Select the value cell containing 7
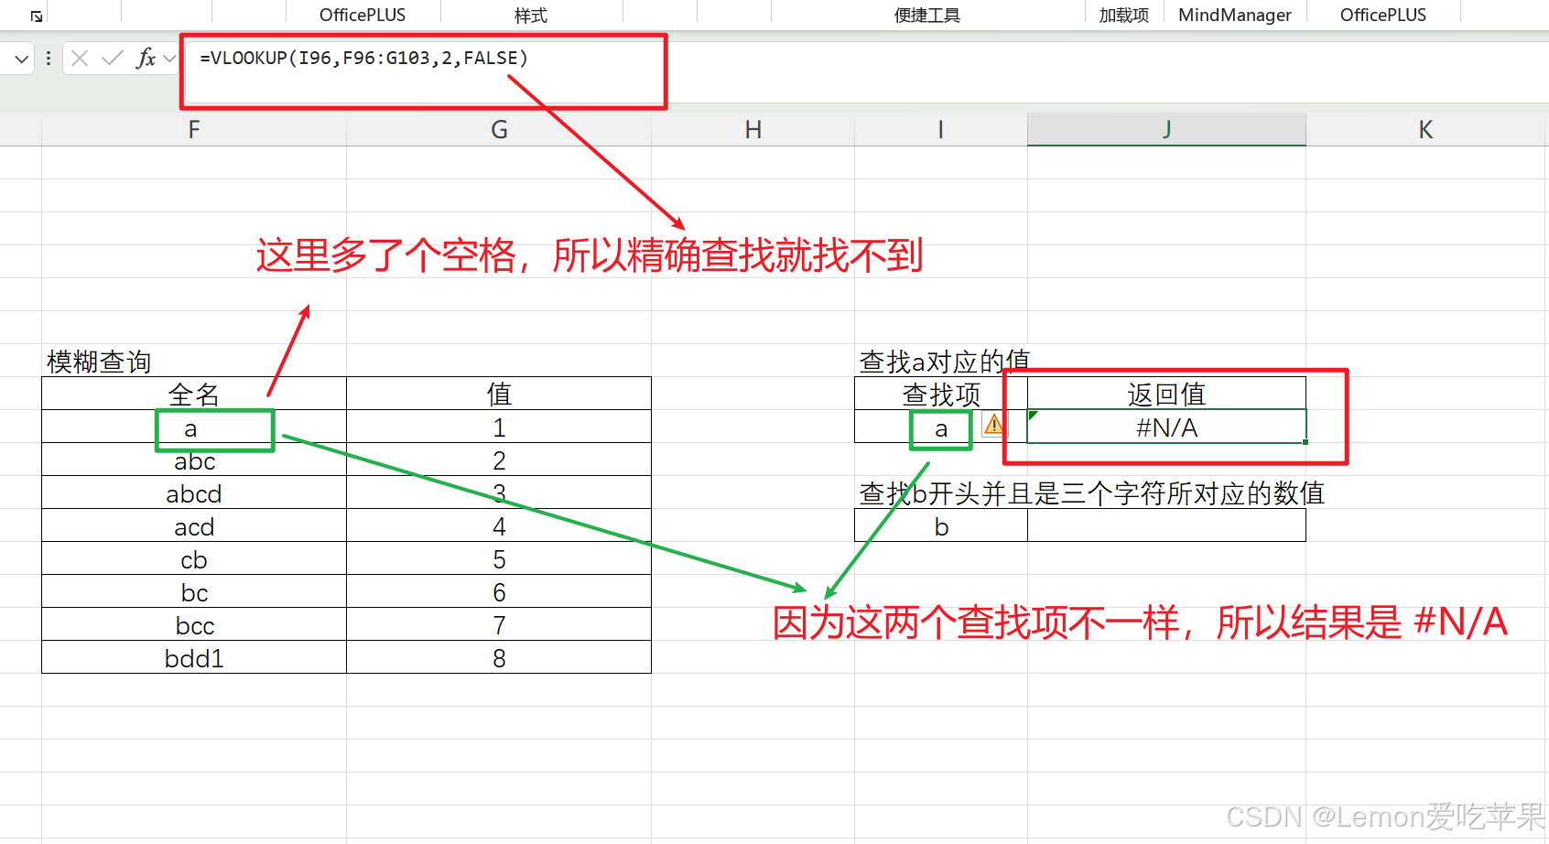Screen dimensions: 1549x844 point(499,624)
